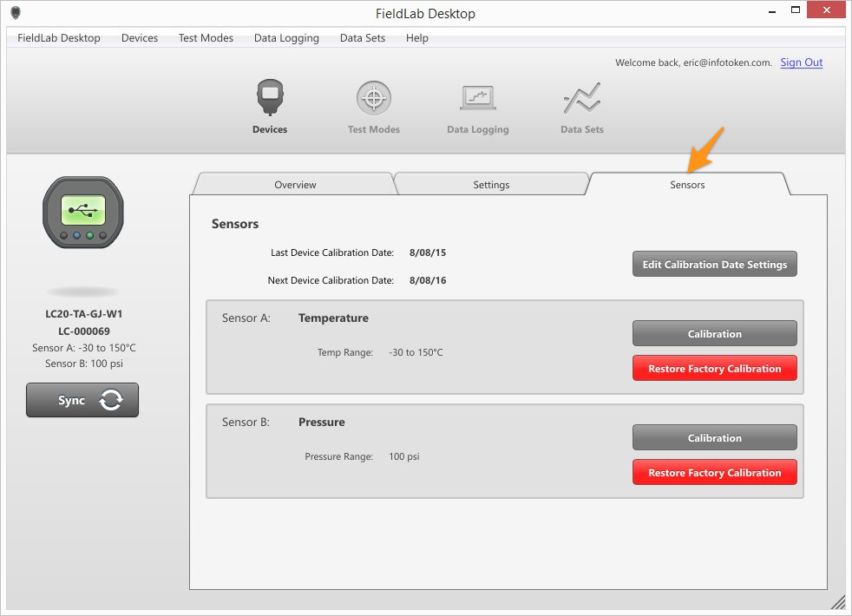The image size is (852, 616).
Task: Open the Test Modes crosshair icon
Action: click(374, 98)
